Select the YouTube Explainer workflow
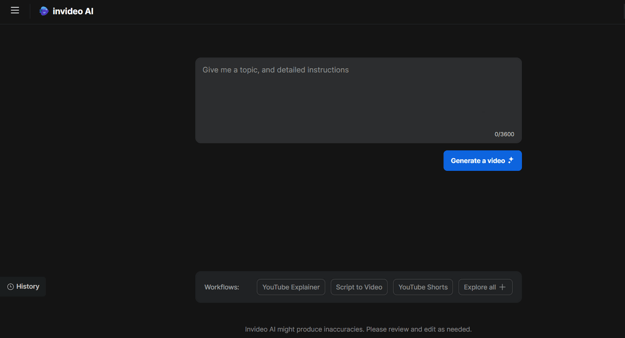Viewport: 625px width, 338px height. click(291, 287)
